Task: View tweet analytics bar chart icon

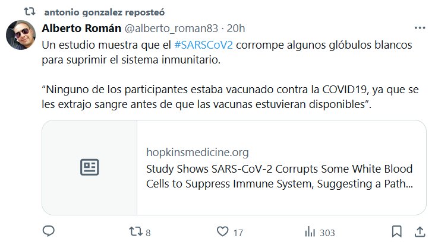Action: (310, 231)
